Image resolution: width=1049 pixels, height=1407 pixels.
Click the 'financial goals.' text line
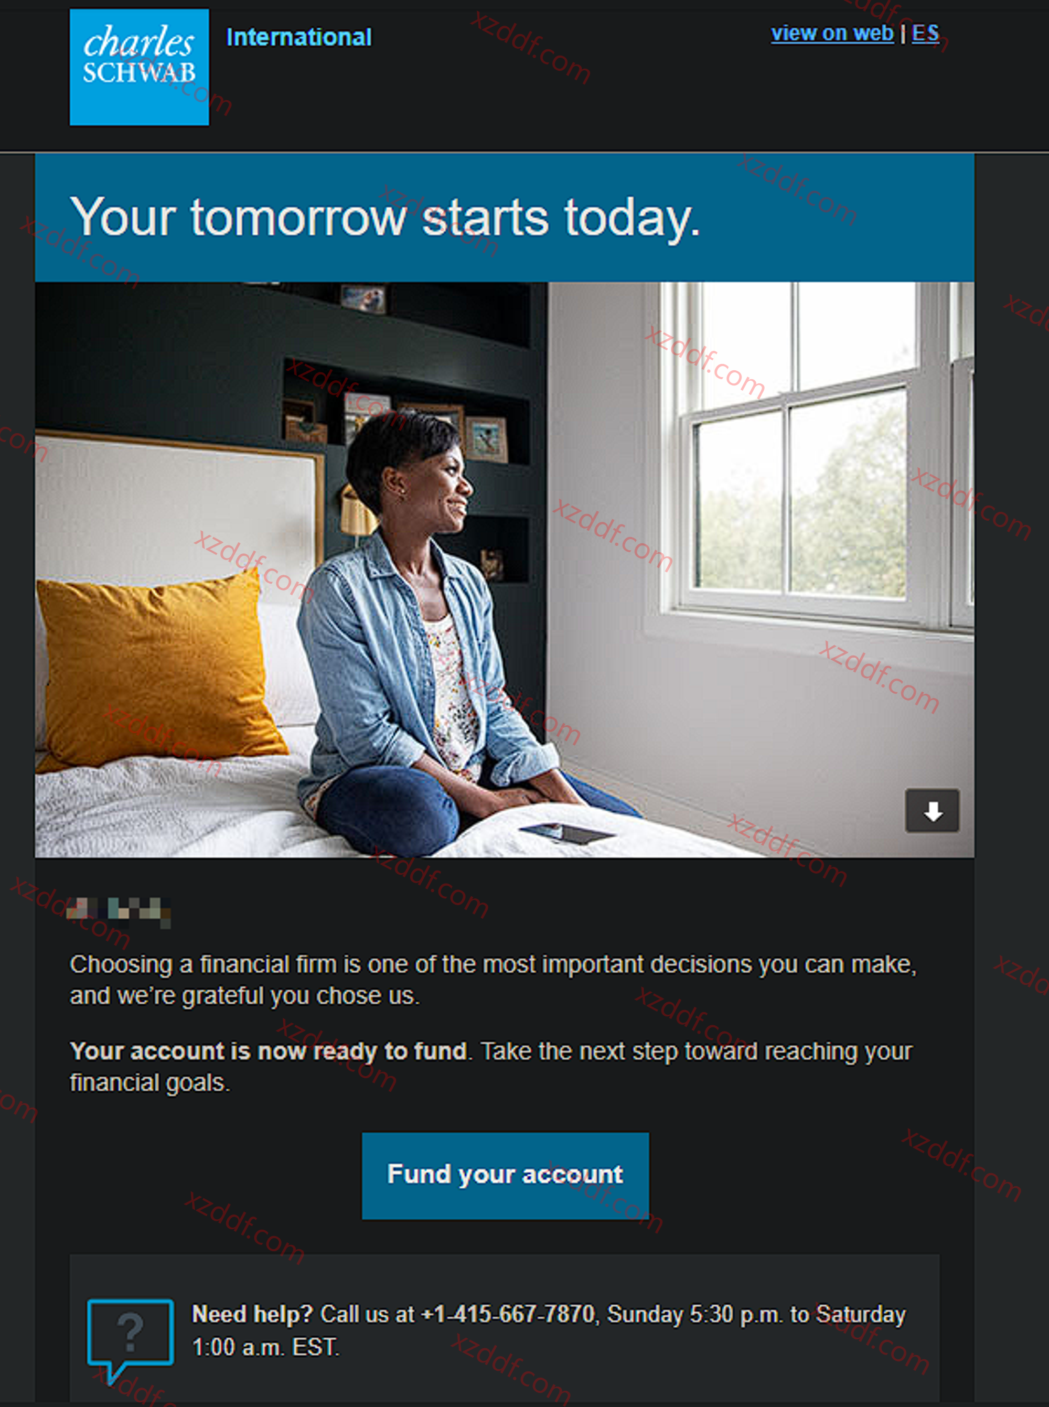pos(150,1082)
